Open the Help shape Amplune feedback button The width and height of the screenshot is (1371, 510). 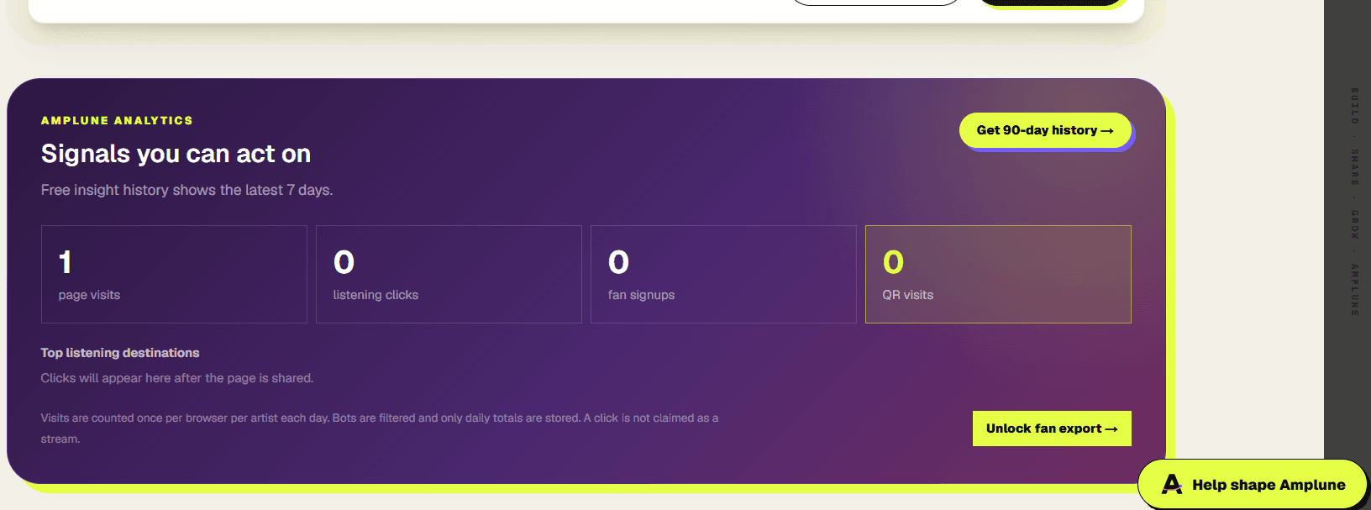coord(1253,485)
